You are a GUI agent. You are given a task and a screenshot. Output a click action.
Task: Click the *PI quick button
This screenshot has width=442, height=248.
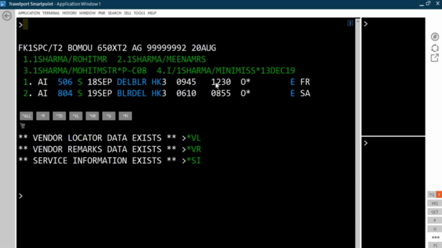[125, 116]
